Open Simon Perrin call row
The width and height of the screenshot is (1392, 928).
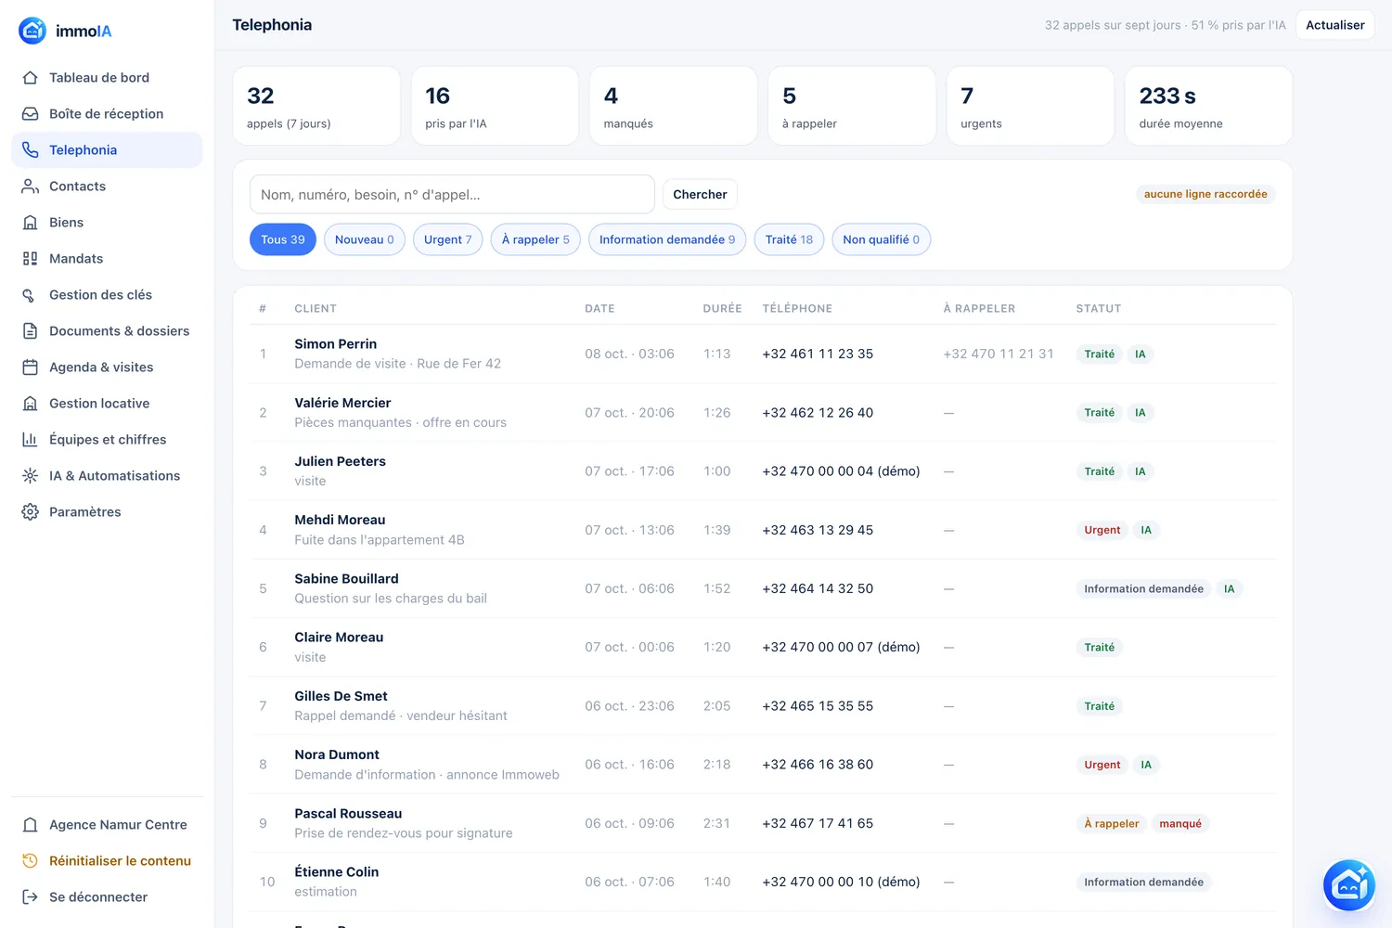point(763,354)
